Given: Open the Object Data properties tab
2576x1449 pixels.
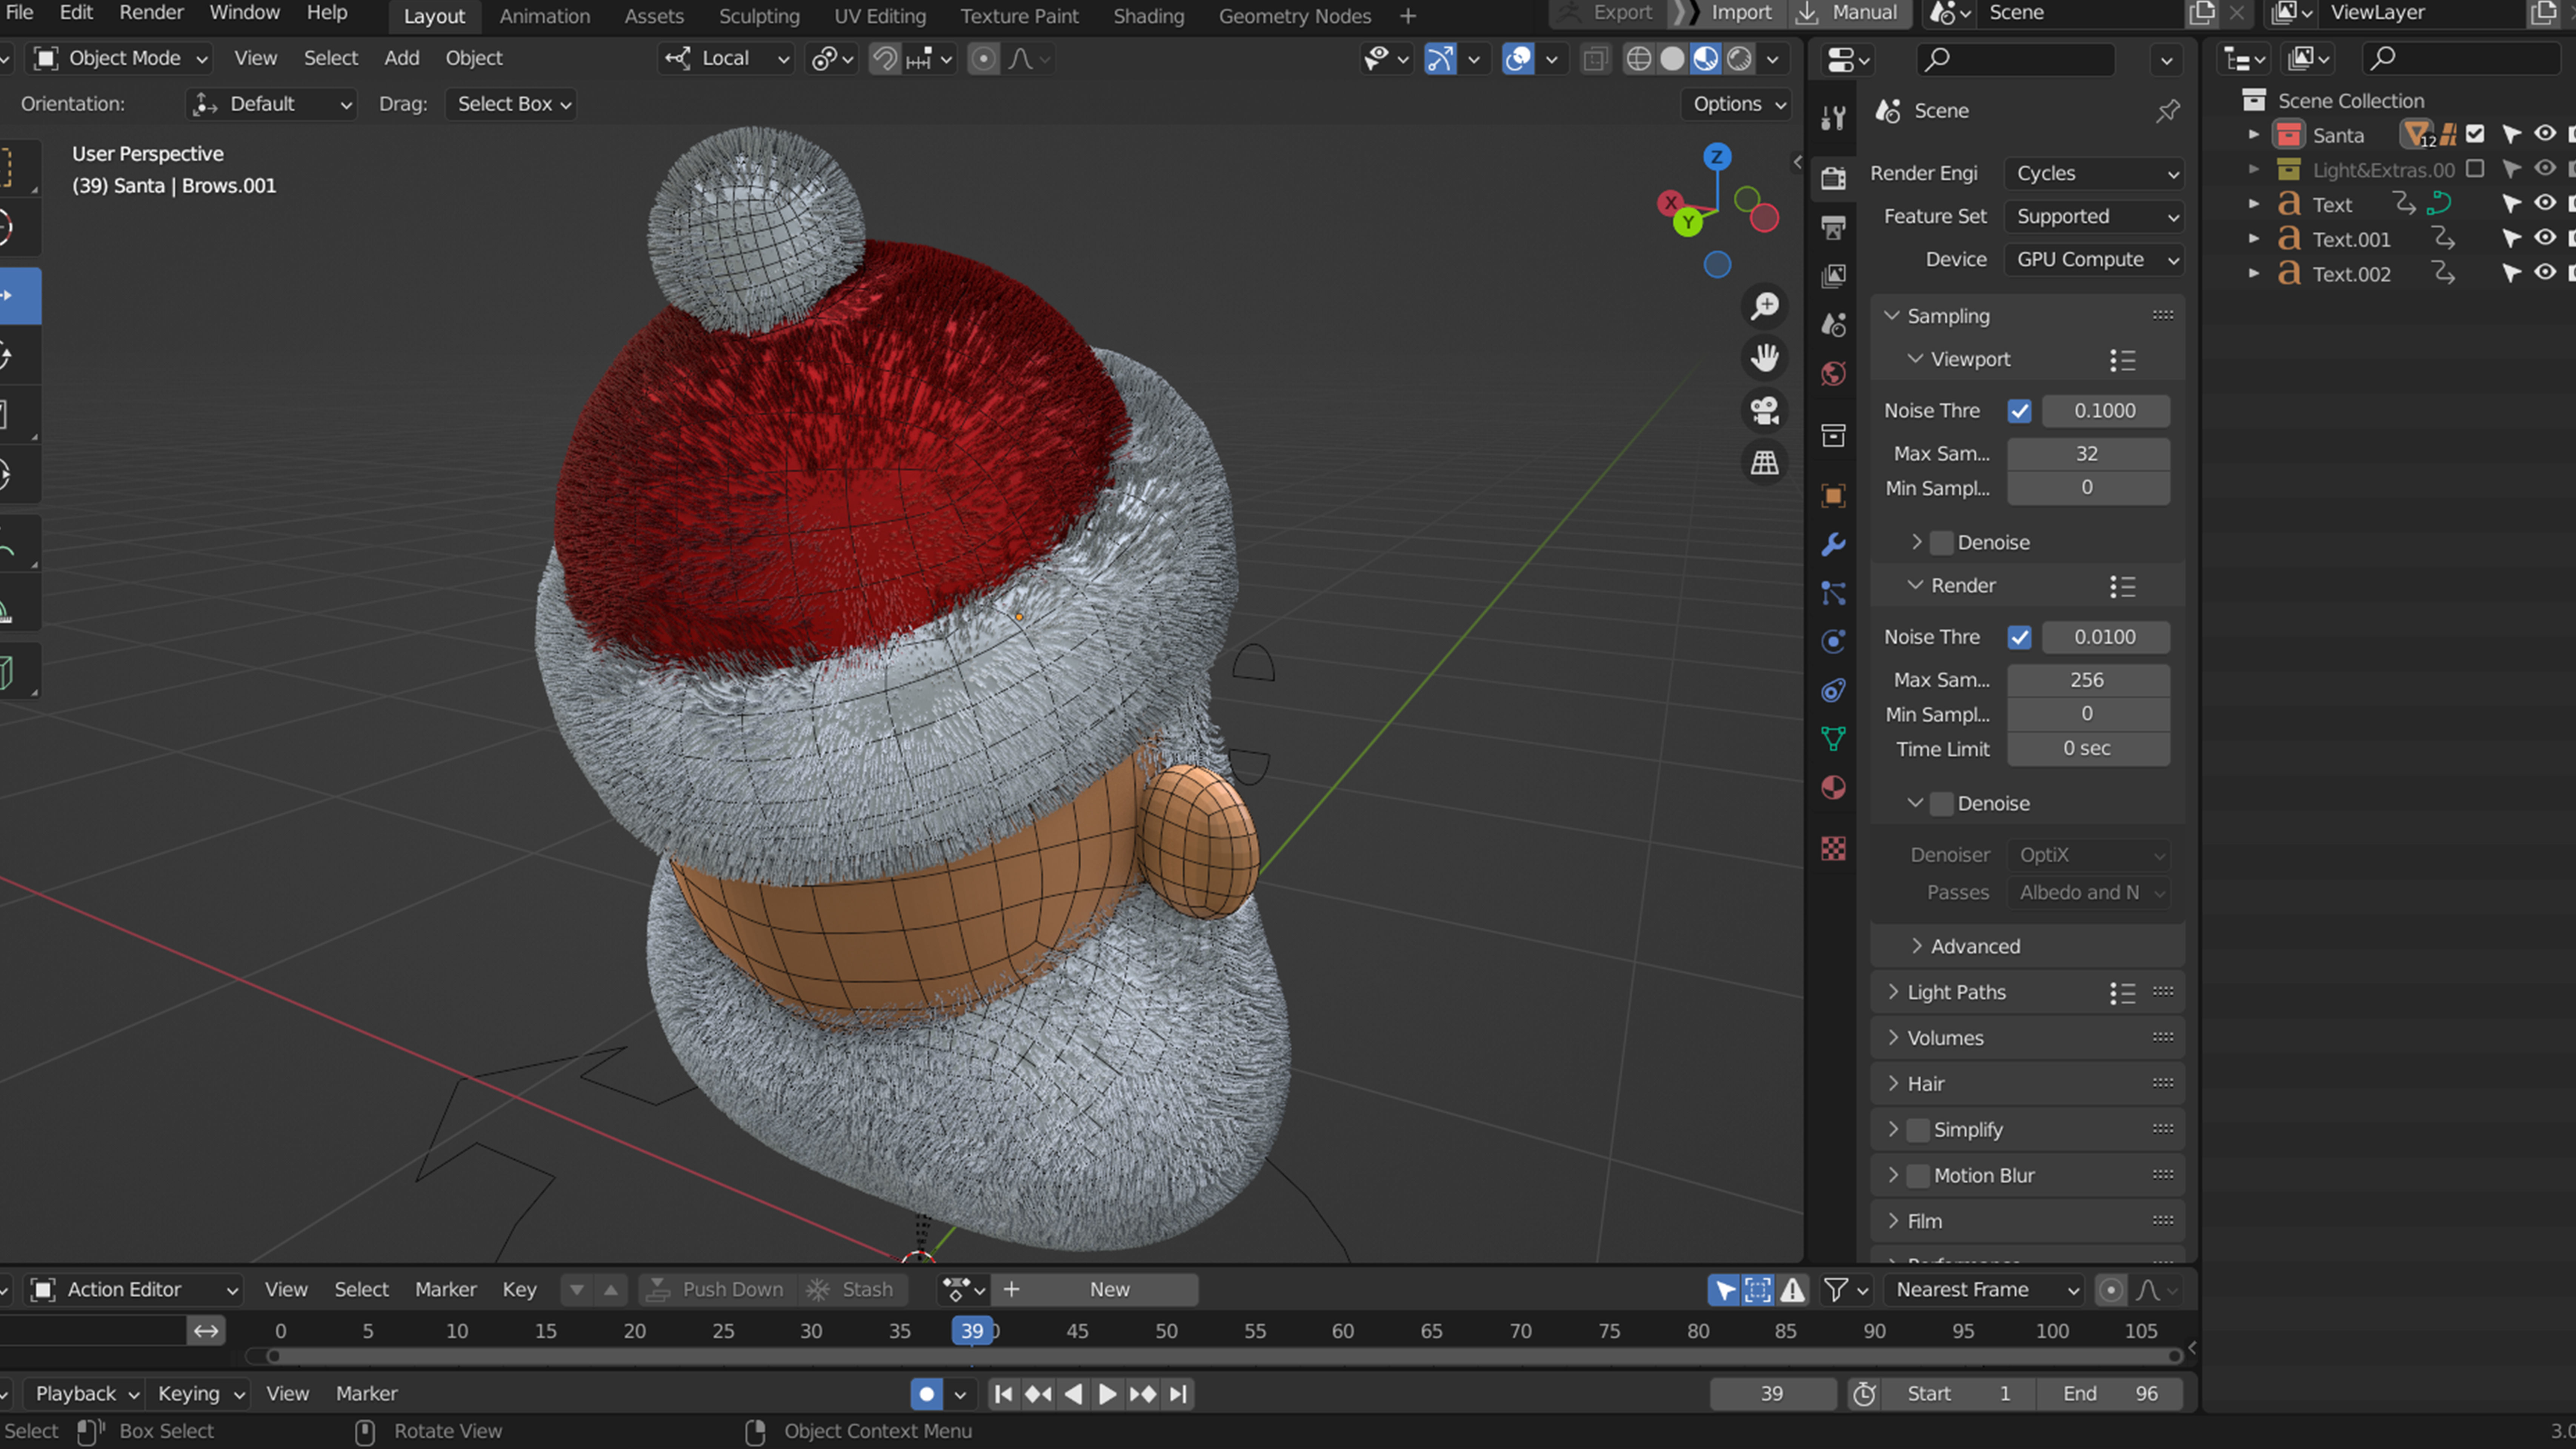Looking at the screenshot, I should [x=1833, y=739].
